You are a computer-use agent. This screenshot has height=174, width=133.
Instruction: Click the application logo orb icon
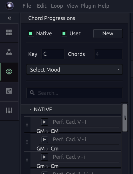point(10,6)
